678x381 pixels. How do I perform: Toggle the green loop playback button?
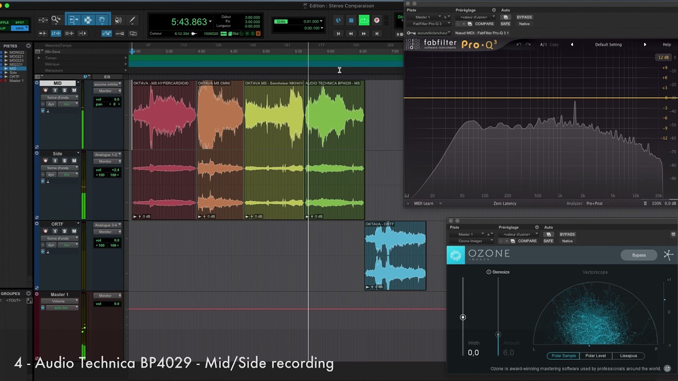364,21
